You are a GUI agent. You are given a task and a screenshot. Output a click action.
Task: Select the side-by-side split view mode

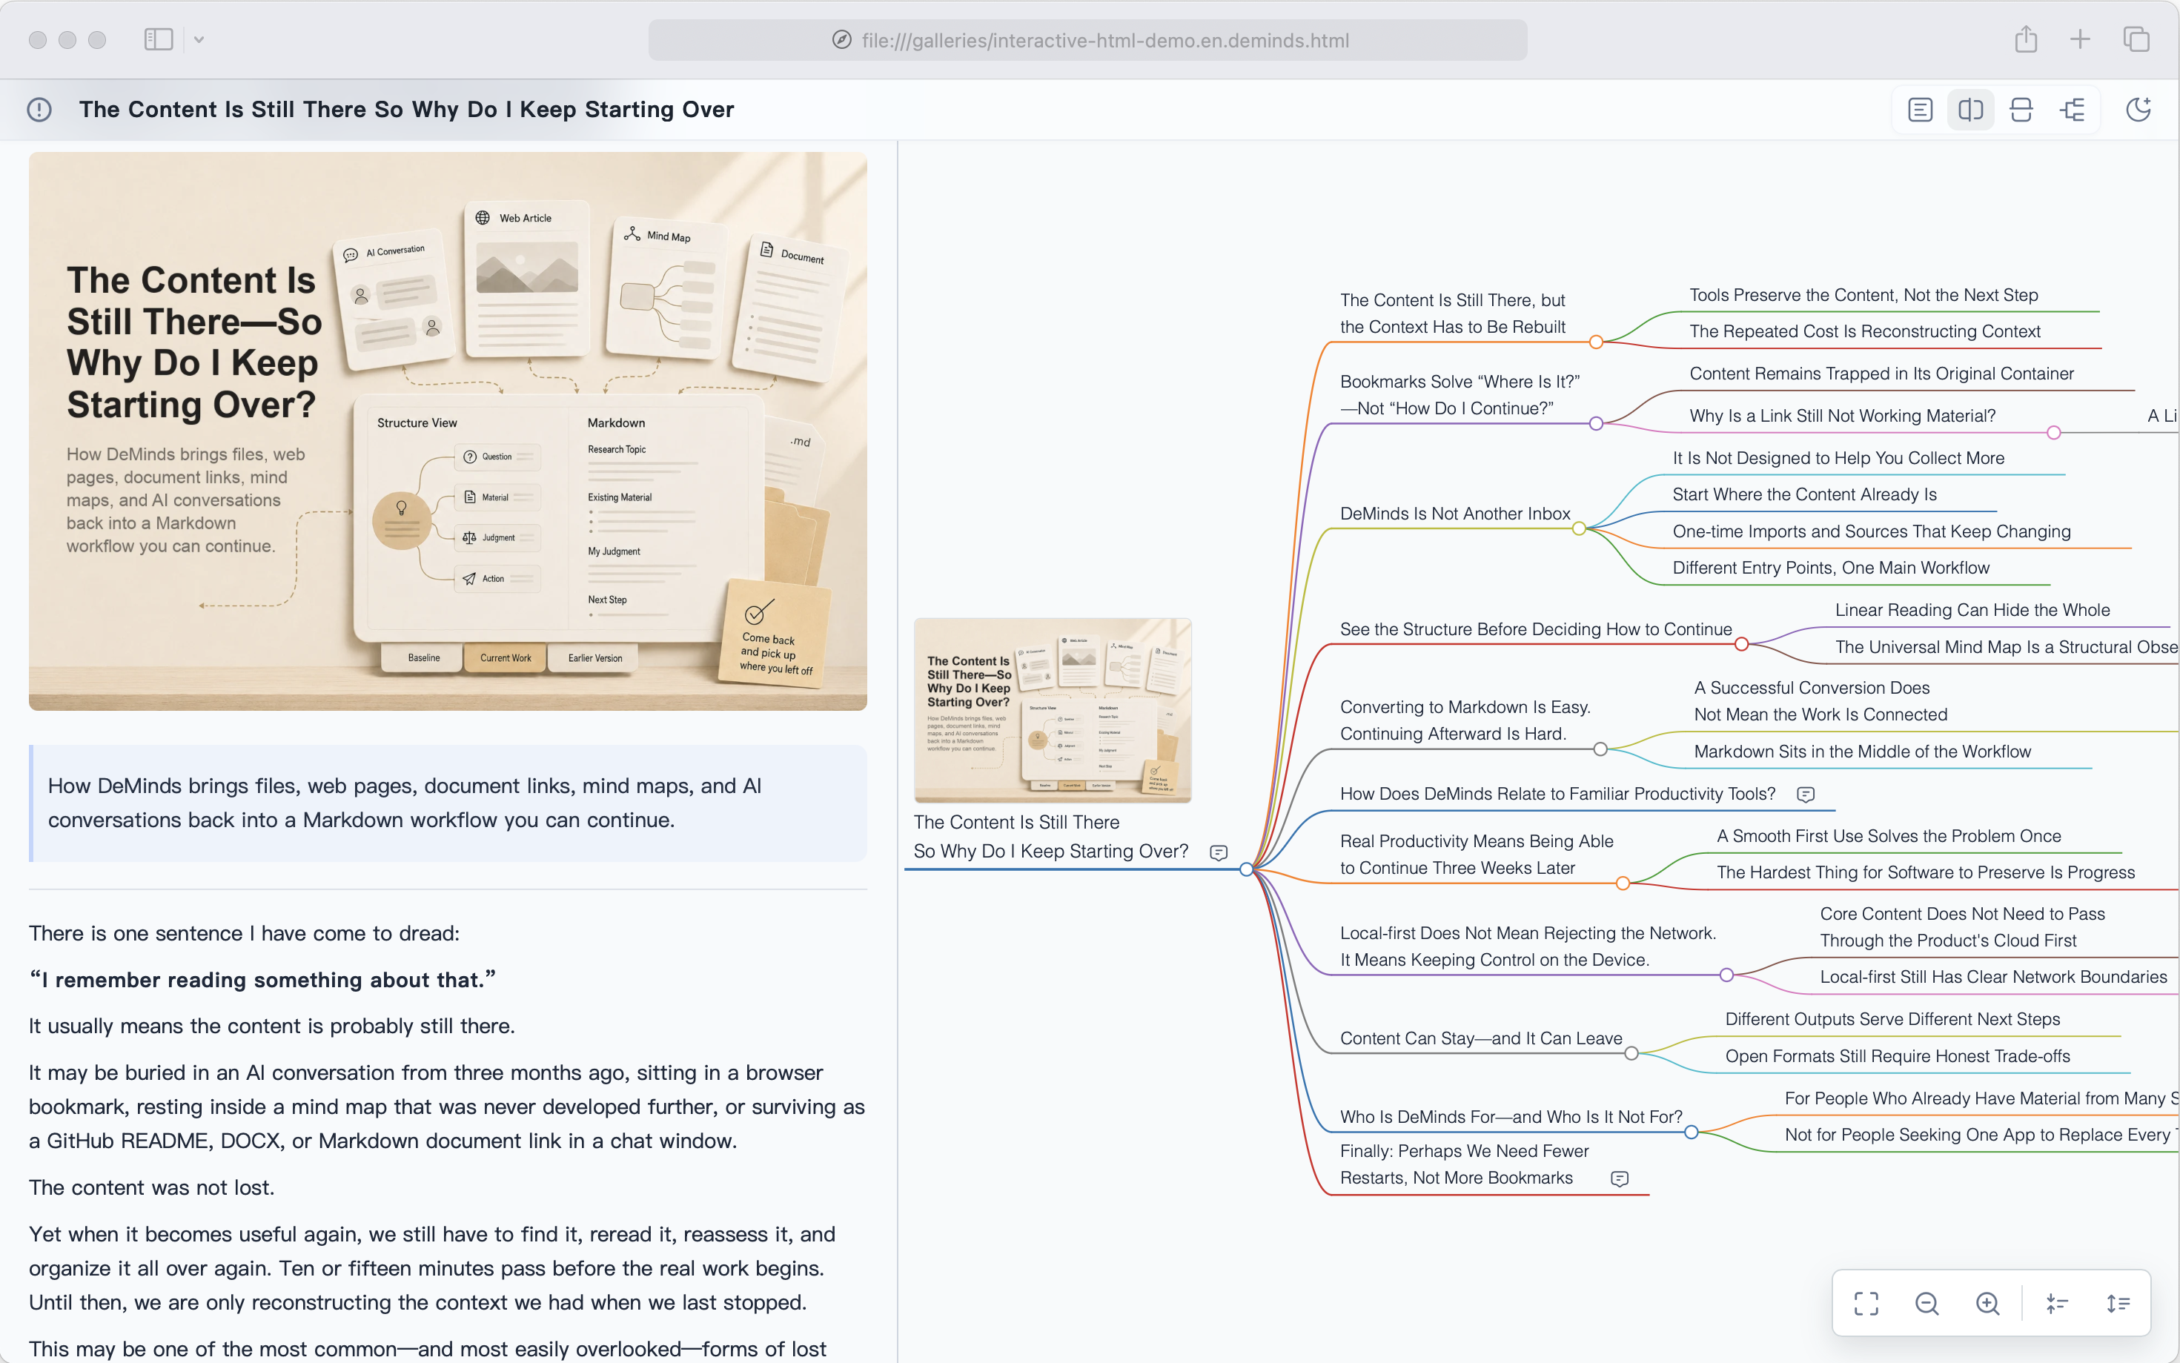[1971, 110]
